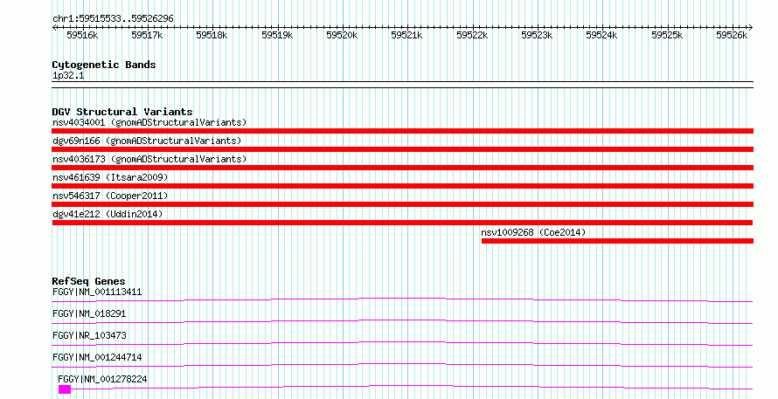778x399 pixels.
Task: Click the nsv4034001 structural variant bar
Action: click(x=402, y=131)
